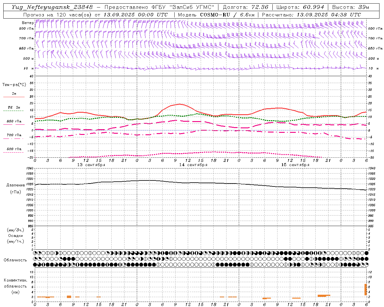Viewport: 384px width, 307px height.
Task: Click 'Прогноз на 120 часа(ов)' forecast header
Action: 58,15
